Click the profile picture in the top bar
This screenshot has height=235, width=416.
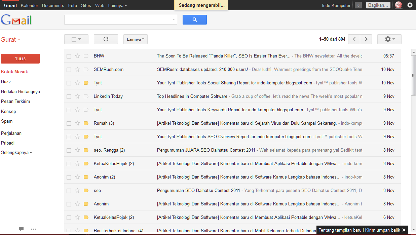click(x=399, y=5)
